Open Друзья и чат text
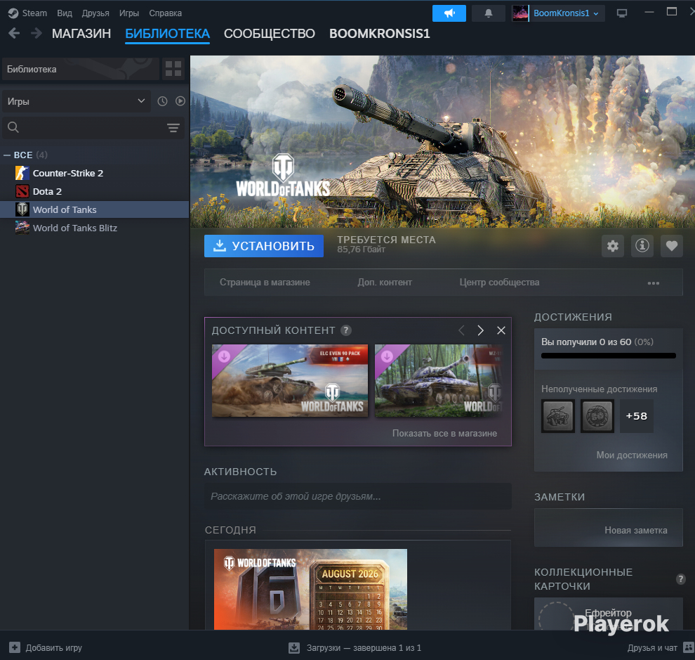This screenshot has height=660, width=695. click(x=652, y=647)
